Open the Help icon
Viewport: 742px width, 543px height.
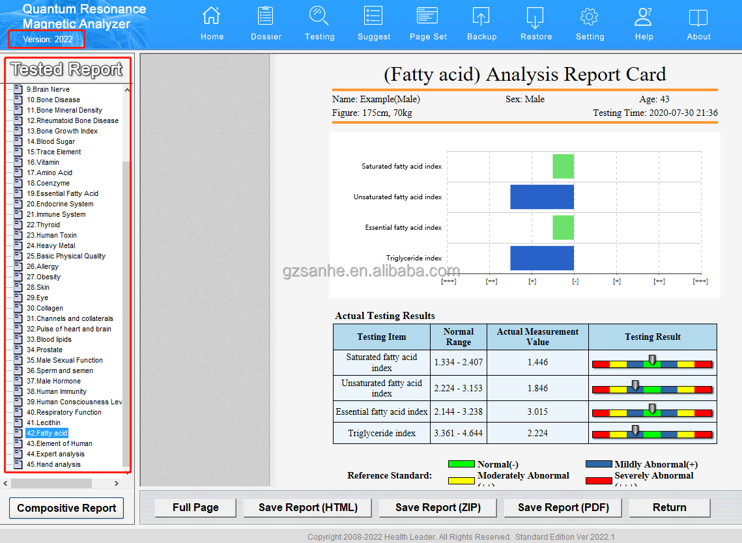click(x=644, y=17)
